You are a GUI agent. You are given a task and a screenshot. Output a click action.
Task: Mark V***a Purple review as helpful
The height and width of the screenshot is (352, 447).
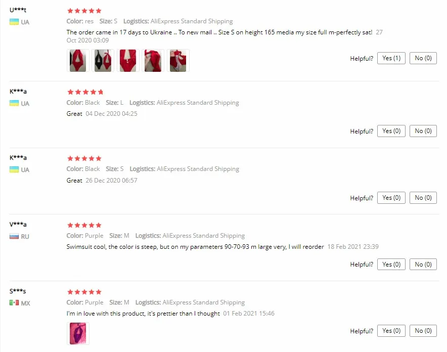tap(391, 265)
